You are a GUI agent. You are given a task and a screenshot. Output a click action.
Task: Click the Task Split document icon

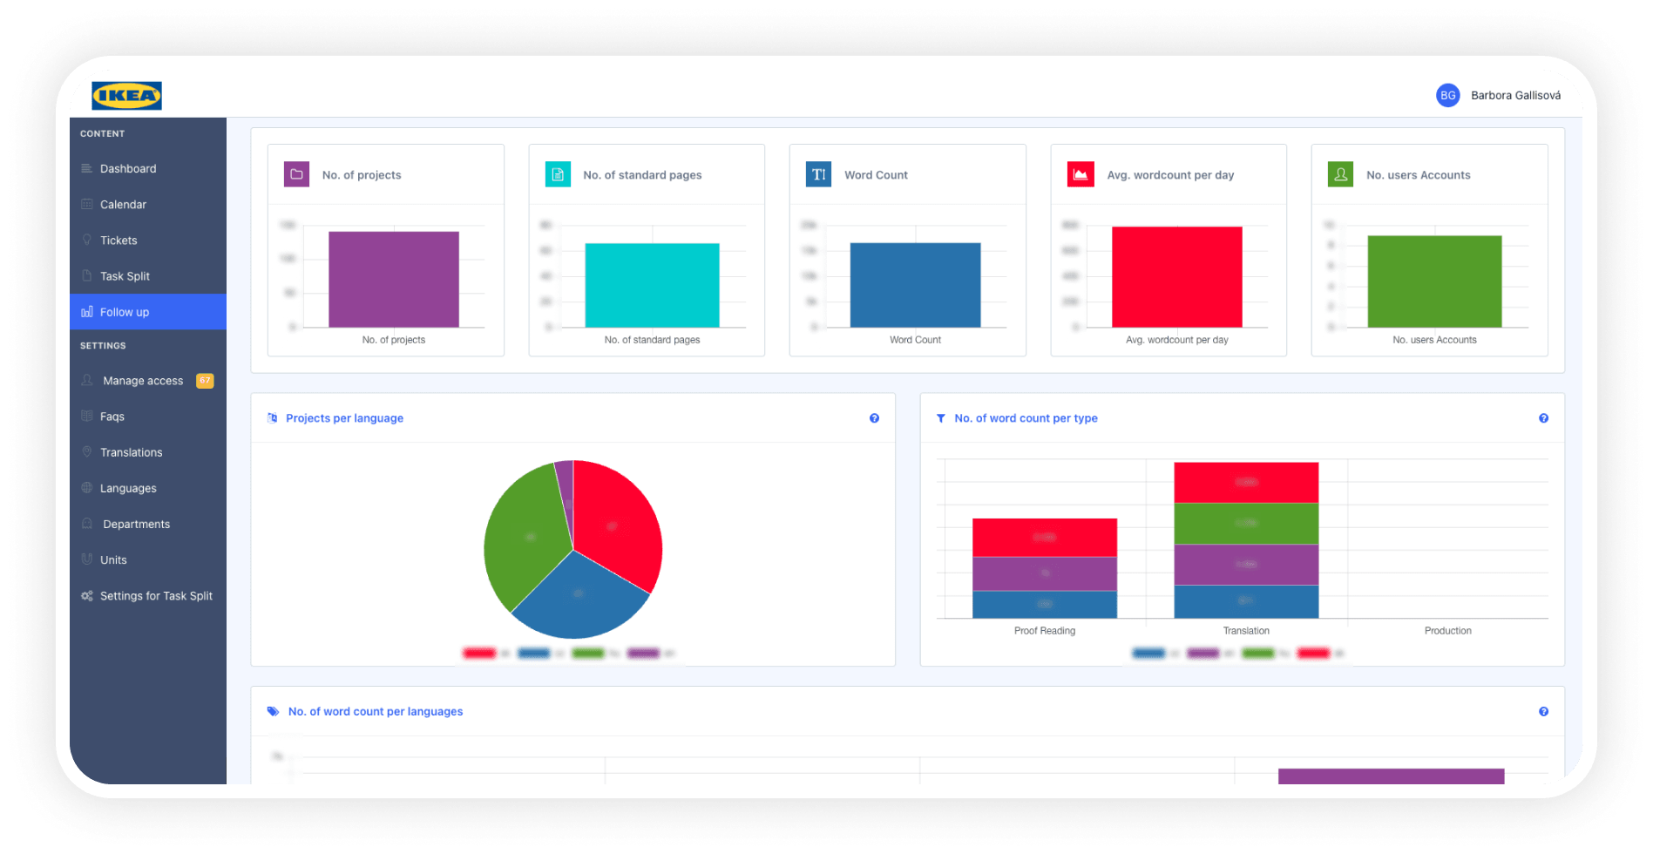tap(87, 275)
